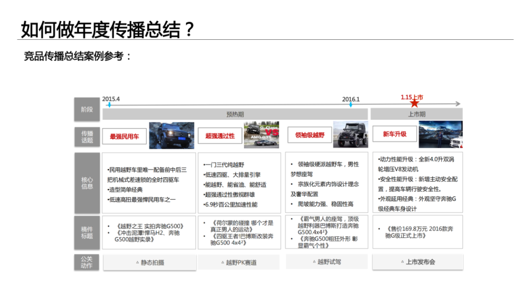Click the 领袖级越野 topic box

pyautogui.click(x=310, y=135)
